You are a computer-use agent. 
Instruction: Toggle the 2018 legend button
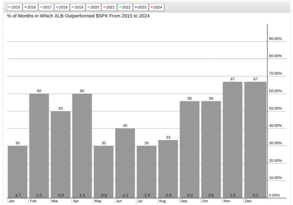62,7
